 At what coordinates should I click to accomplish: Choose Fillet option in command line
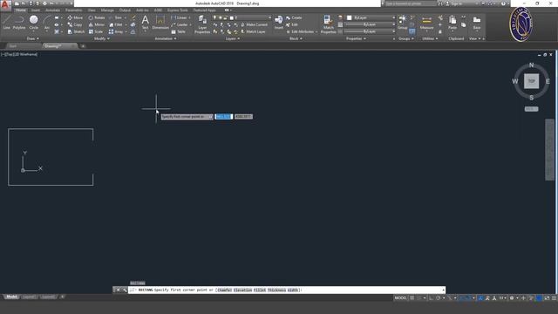(260, 290)
